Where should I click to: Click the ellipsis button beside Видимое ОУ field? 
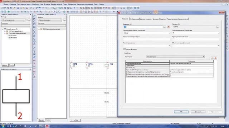pos(165,27)
